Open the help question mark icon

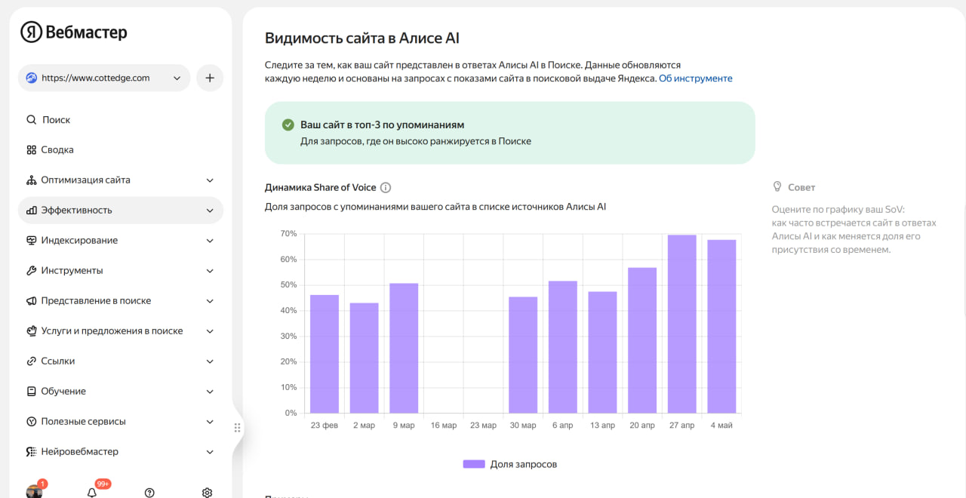(x=149, y=493)
